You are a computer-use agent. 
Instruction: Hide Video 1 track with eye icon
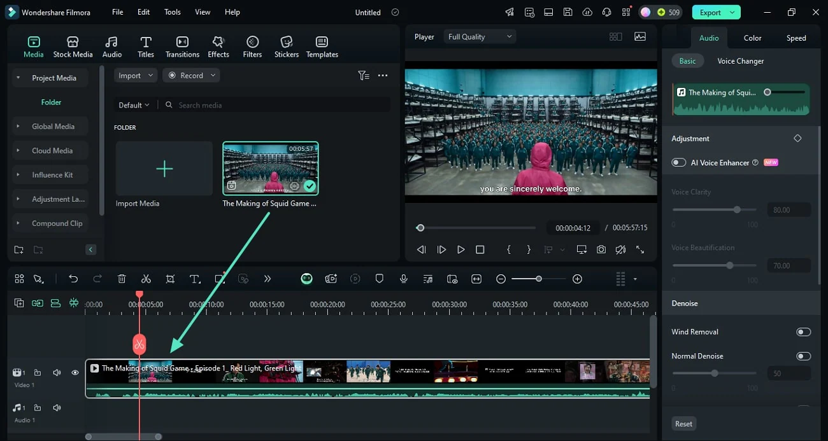point(75,373)
